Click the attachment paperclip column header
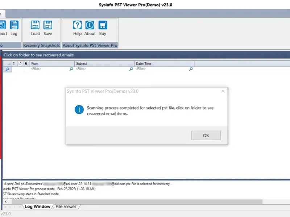This screenshot has width=290, height=217. coord(26,64)
